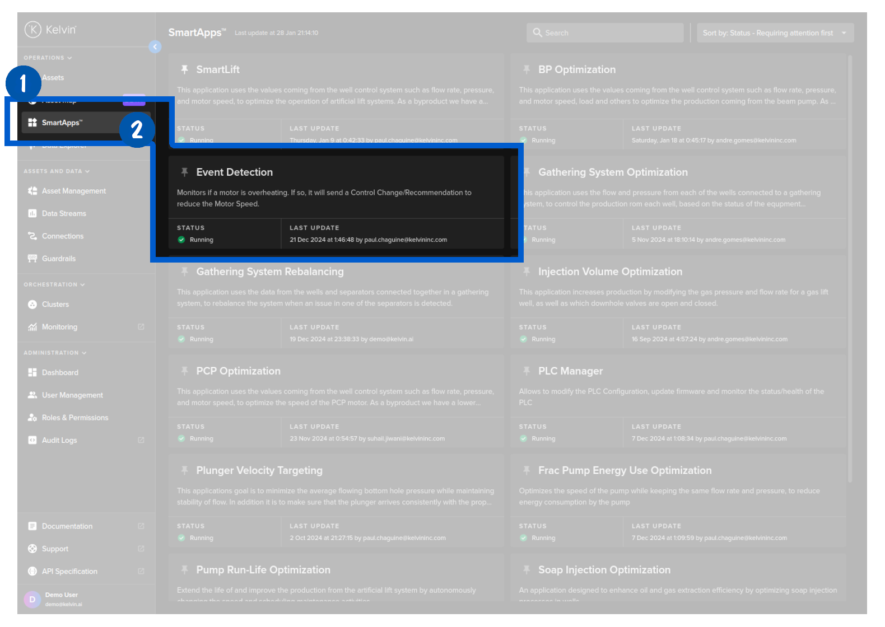Click the Search input field
The width and height of the screenshot is (885, 627).
click(x=605, y=33)
